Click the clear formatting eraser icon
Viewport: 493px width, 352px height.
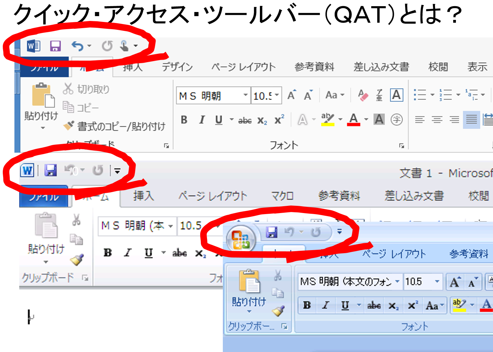tap(363, 95)
